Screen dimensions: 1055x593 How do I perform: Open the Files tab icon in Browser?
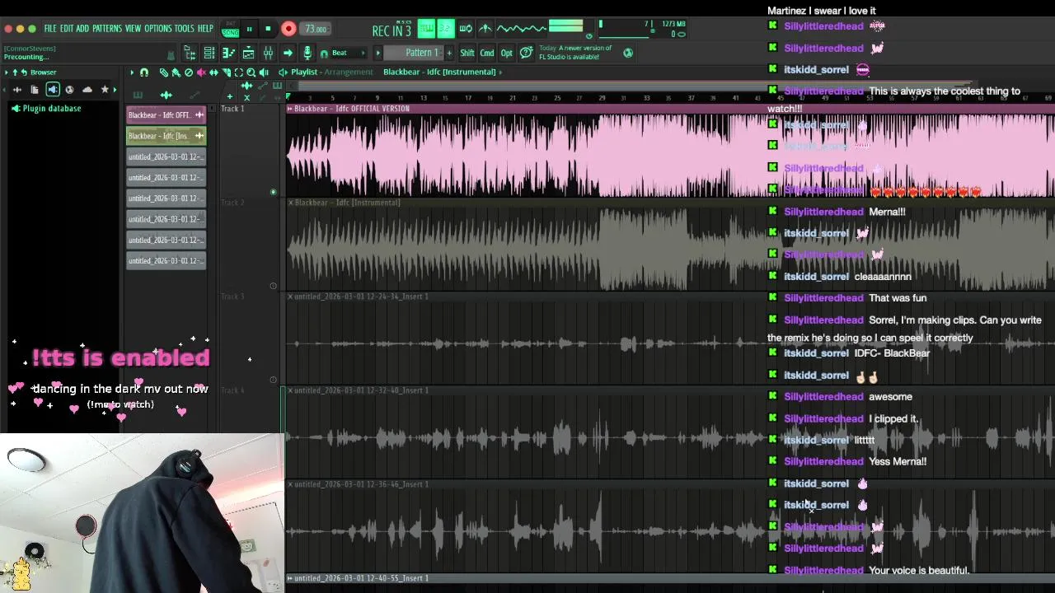pos(35,90)
